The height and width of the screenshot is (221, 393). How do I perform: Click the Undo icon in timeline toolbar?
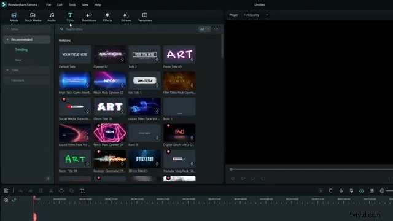[20, 191]
